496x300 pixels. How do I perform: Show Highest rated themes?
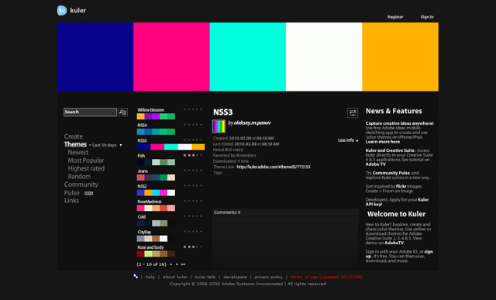click(x=86, y=168)
